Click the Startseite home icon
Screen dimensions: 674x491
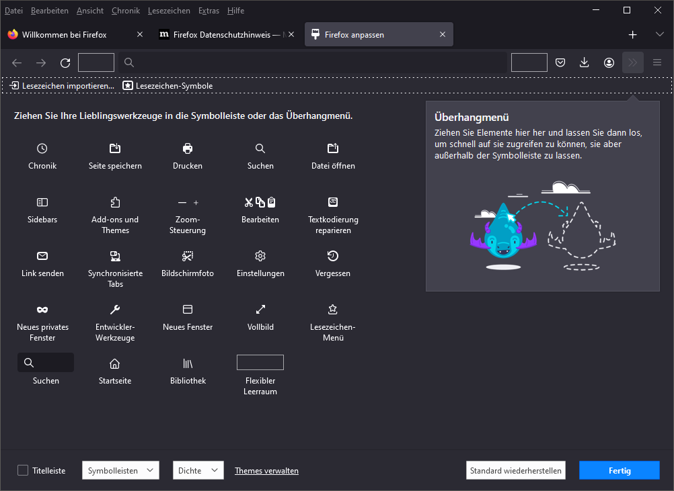[x=115, y=363]
